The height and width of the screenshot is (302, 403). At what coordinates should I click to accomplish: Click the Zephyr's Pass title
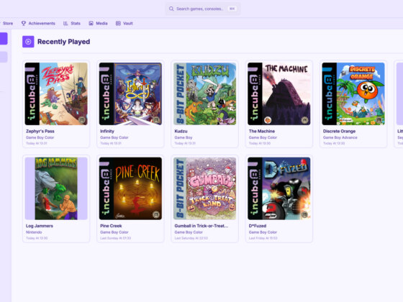pyautogui.click(x=40, y=131)
